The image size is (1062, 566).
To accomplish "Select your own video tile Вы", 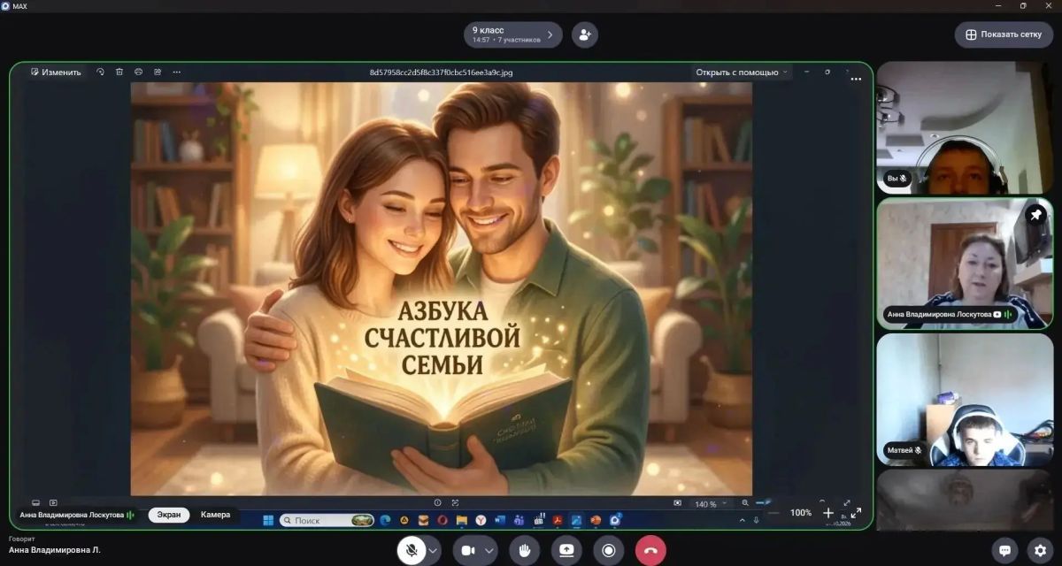I will click(965, 127).
